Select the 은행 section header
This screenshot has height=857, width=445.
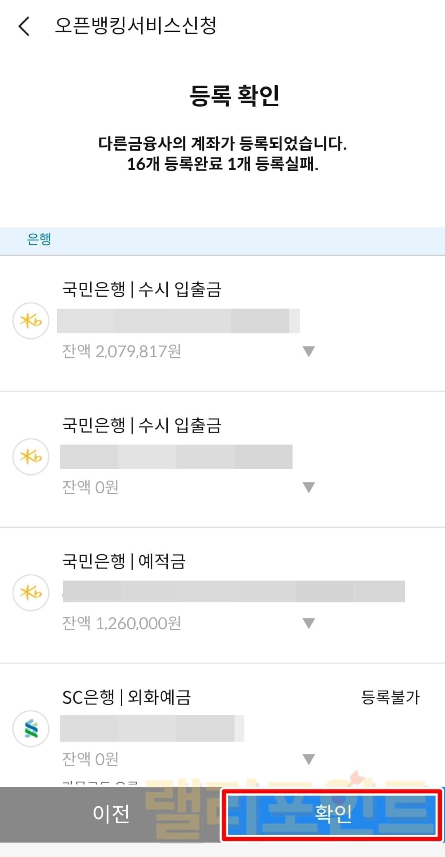point(39,239)
